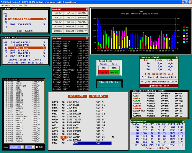192x153 pixels.
Task: Select the 40m KA3NZR row in Check Call
Action: (27, 19)
